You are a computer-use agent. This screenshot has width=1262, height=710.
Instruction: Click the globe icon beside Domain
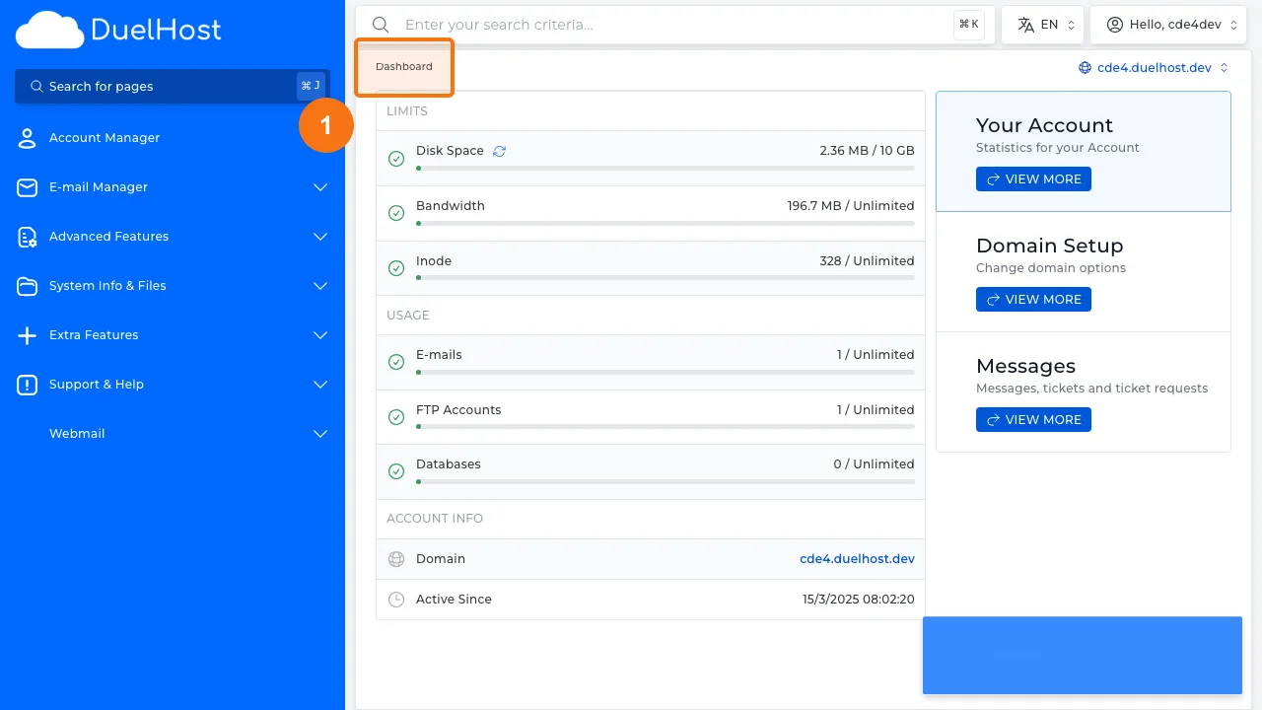[396, 558]
